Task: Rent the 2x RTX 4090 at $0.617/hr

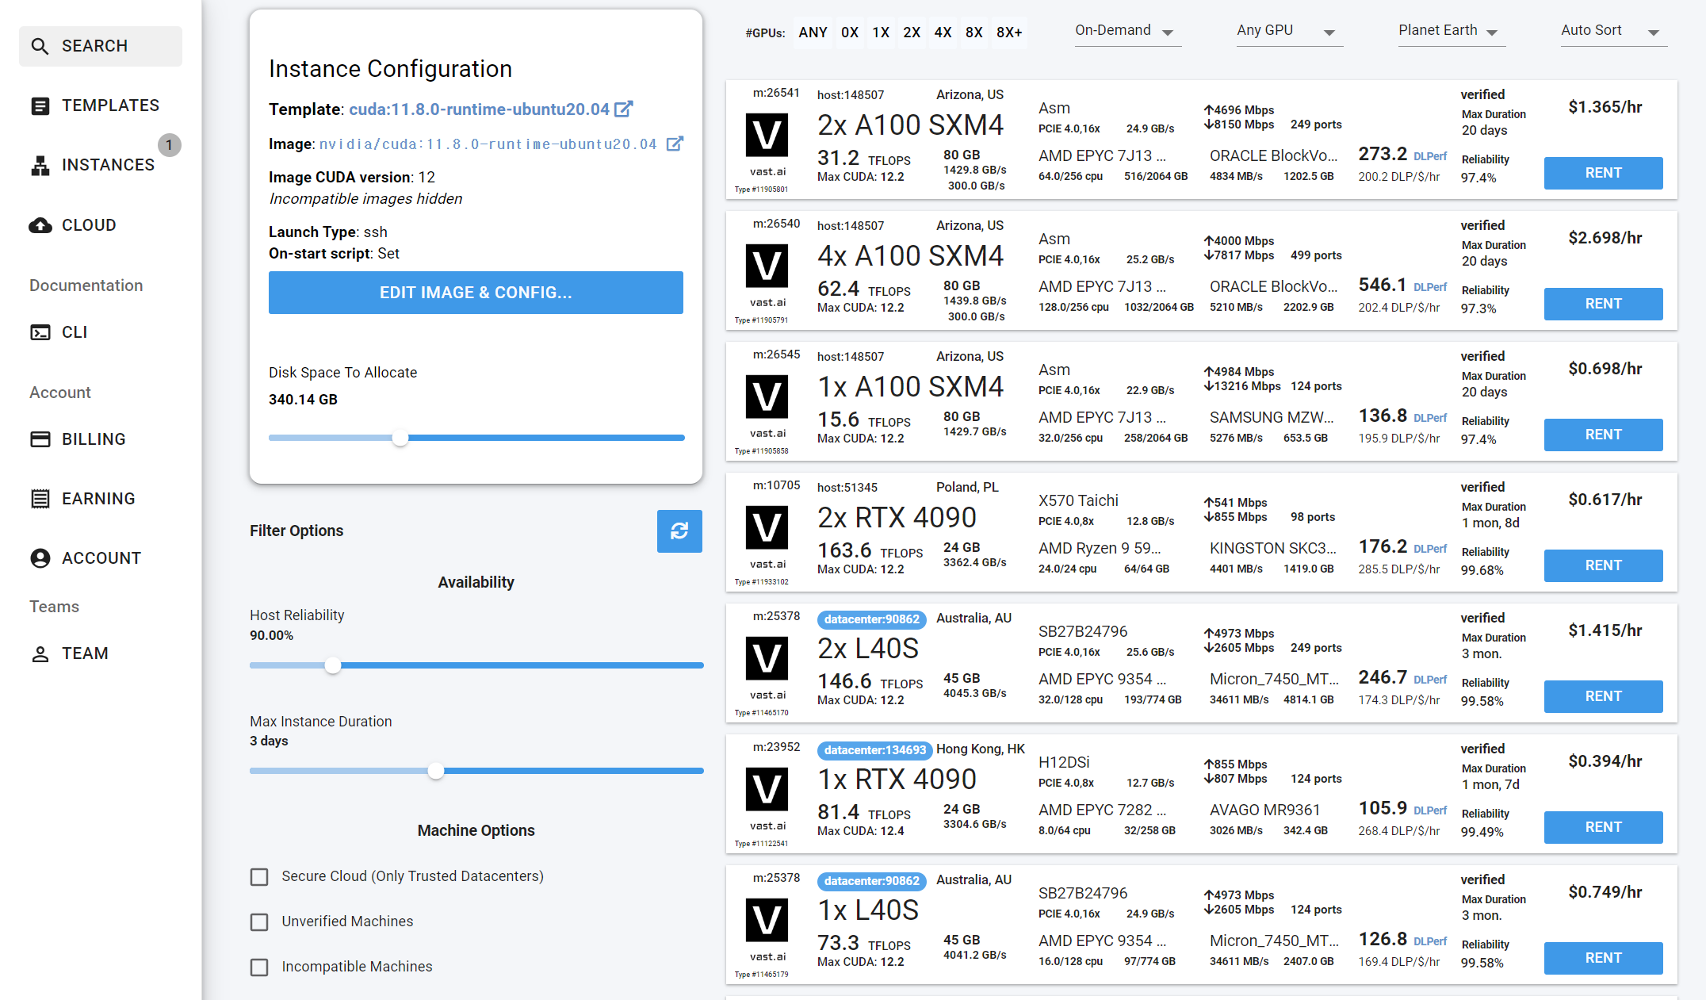Action: (1603, 565)
